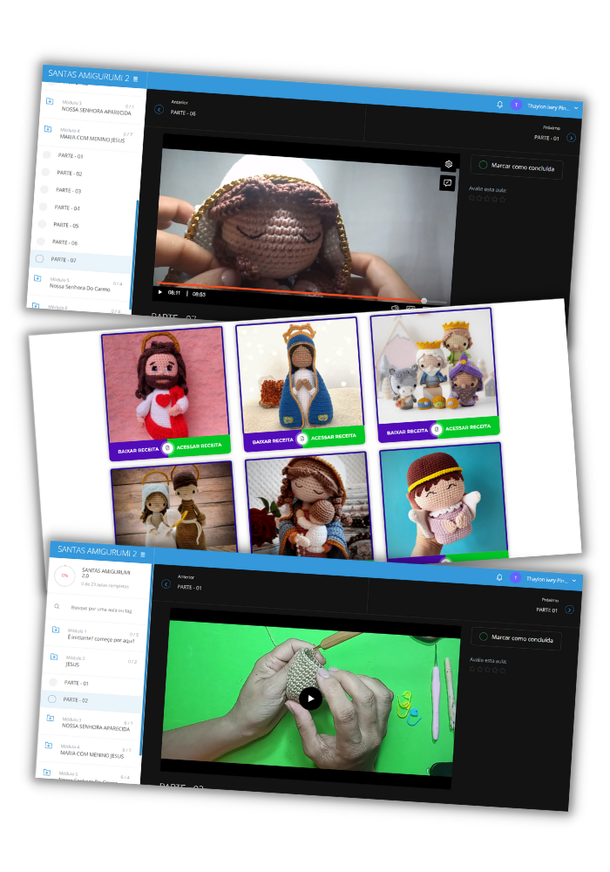
Task: Select PARTE - 04 in the top lesson list
Action: [67, 208]
